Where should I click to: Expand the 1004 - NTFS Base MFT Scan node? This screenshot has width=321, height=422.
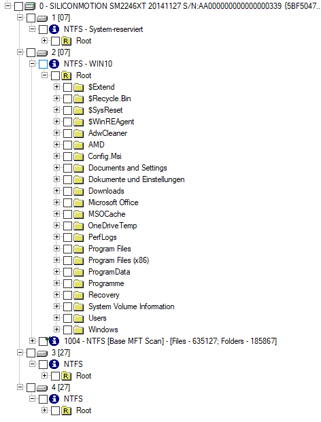32,340
